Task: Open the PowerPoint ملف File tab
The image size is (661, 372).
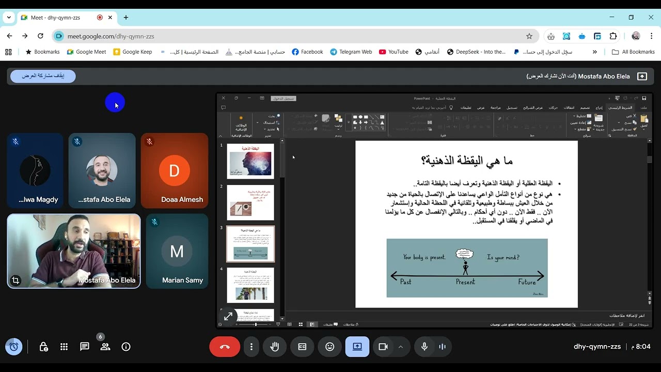Action: tap(643, 107)
